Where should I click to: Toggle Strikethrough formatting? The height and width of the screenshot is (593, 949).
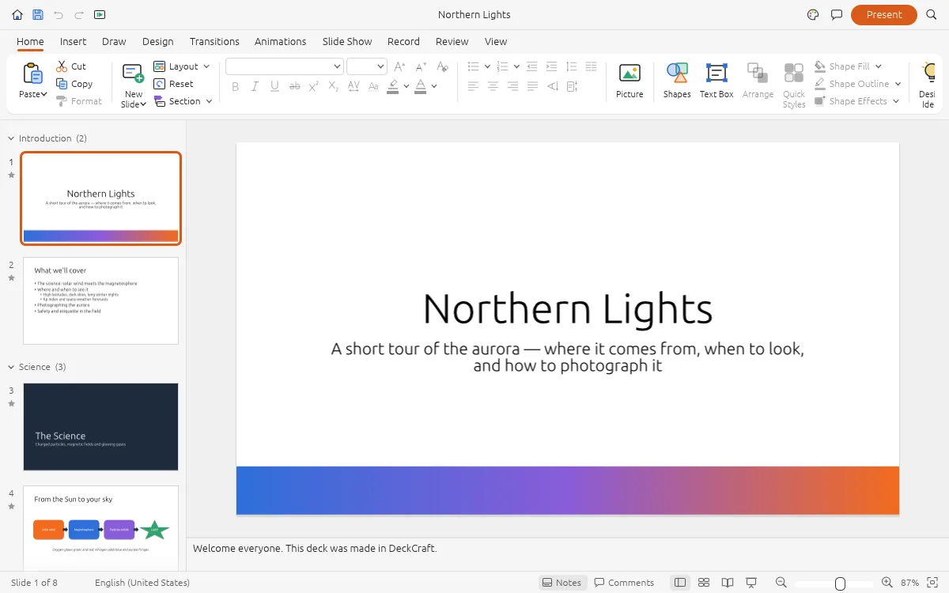[294, 86]
